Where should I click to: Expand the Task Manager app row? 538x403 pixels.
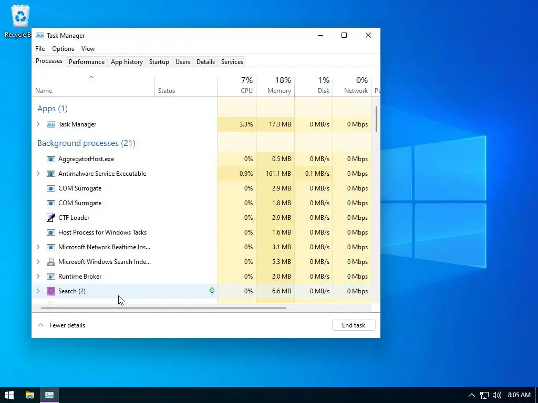pos(38,124)
